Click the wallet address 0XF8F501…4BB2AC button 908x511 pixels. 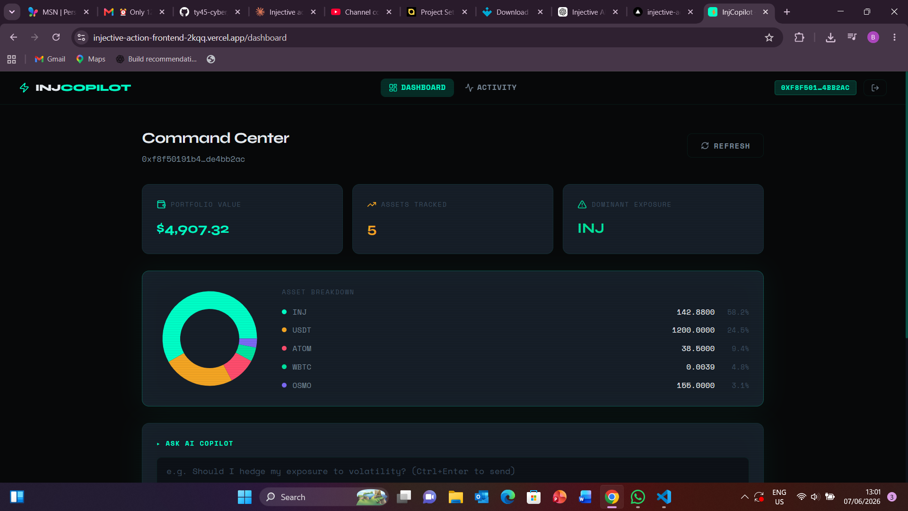[x=815, y=88]
